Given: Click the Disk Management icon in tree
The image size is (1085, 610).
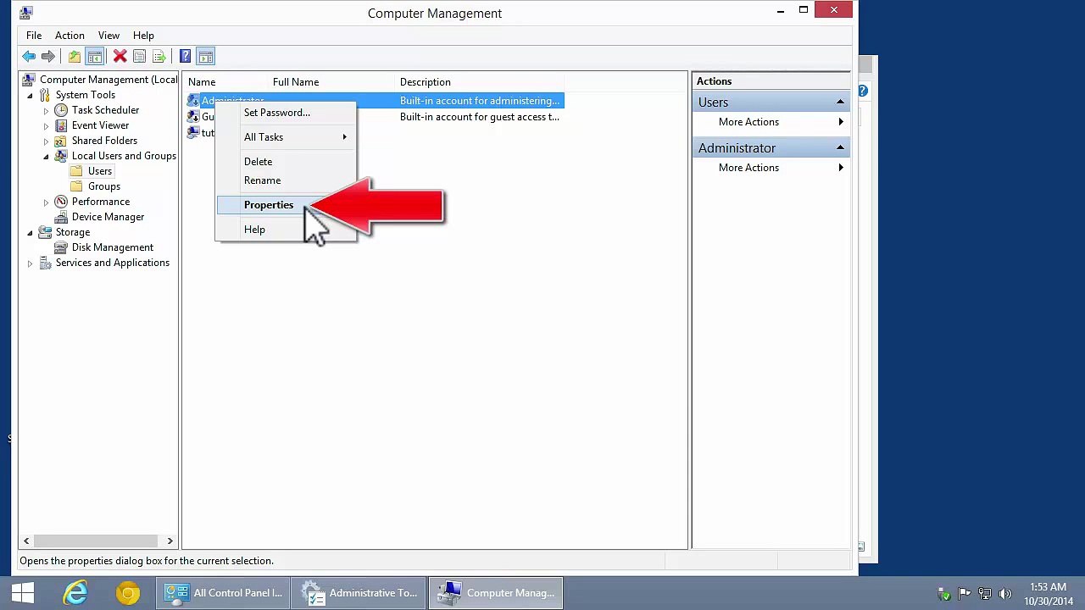Looking at the screenshot, I should [61, 247].
